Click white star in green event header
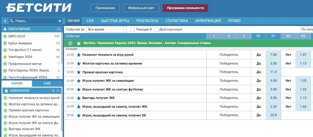The image size is (313, 137). pos(79,43)
